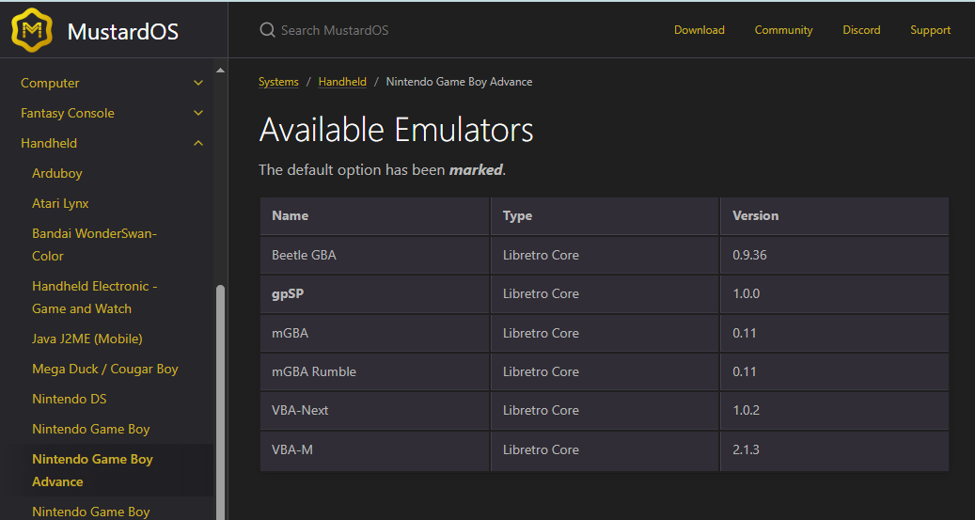Image resolution: width=975 pixels, height=520 pixels.
Task: Open the Community page
Action: coord(783,30)
